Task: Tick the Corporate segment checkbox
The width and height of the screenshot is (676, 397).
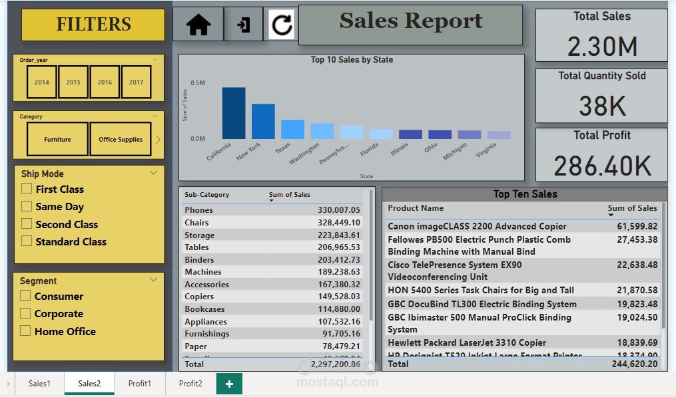Action: (25, 313)
